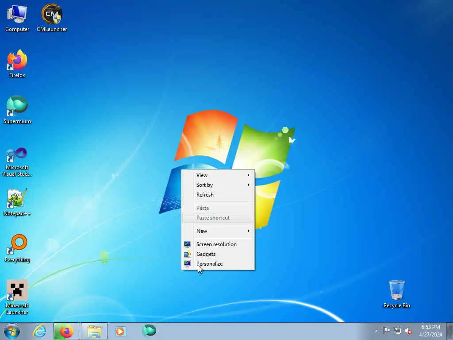The width and height of the screenshot is (453, 340).
Task: Select the Recycle Bin icon
Action: [397, 294]
